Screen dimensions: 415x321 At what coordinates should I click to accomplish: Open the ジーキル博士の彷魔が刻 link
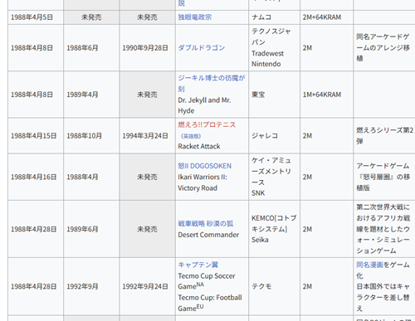(x=212, y=83)
